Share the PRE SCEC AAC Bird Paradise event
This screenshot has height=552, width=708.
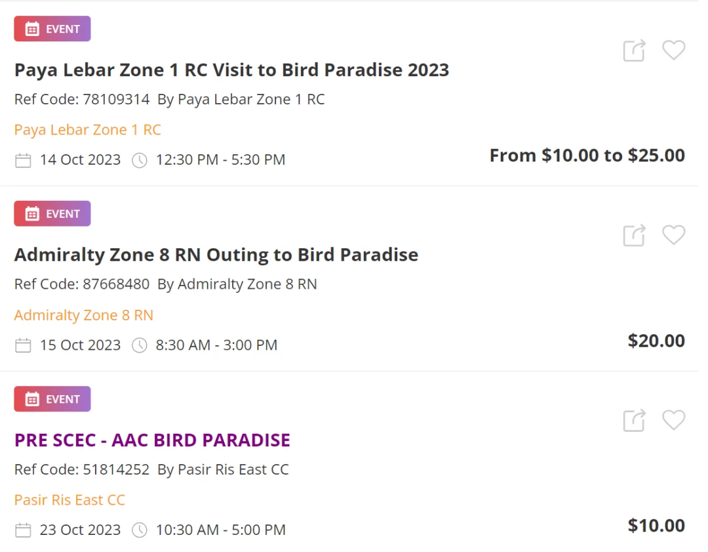coord(635,421)
